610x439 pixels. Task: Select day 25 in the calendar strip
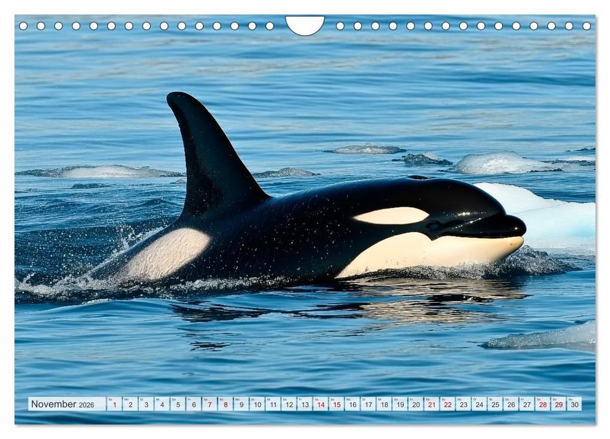point(495,404)
